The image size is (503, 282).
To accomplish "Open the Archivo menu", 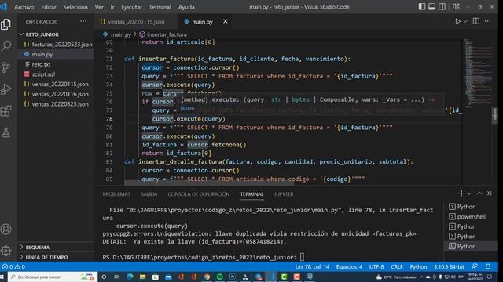I will coord(24,7).
